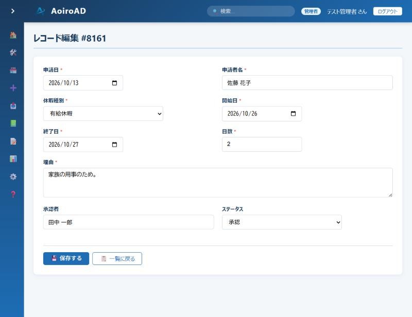The image size is (412, 317).
Task: Click the ログアウト button
Action: coord(388,11)
